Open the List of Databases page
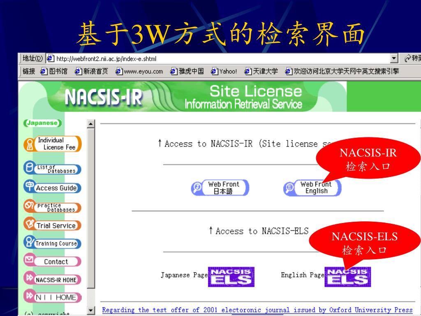 52,168
